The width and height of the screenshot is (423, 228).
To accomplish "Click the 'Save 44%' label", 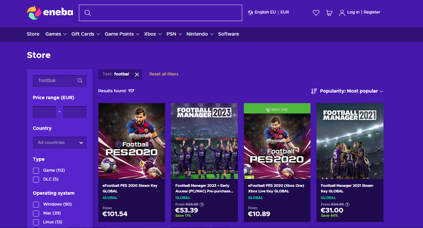I will [x=329, y=216].
